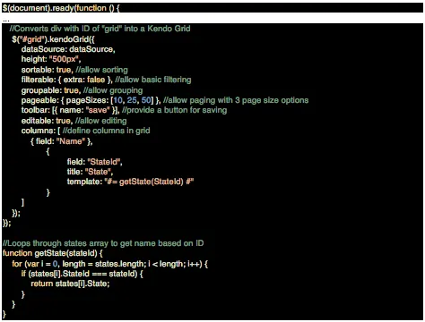The height and width of the screenshot is (322, 425).
Task: Click 'filterable: { extra: false },' text
Action: (67, 80)
